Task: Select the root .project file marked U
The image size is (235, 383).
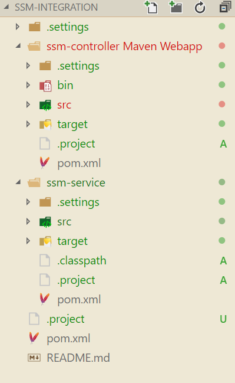Action: click(65, 319)
